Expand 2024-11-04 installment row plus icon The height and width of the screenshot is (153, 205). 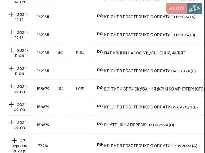[11, 68]
